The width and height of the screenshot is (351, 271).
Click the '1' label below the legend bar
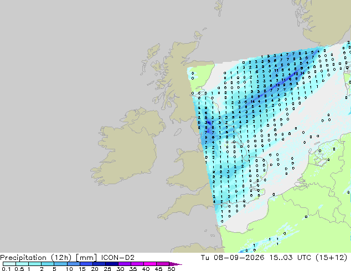[29, 269]
